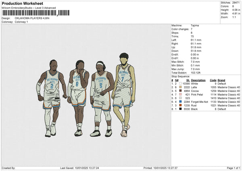Click the Machine value Tajima
242x171 pixels.
click(x=195, y=25)
